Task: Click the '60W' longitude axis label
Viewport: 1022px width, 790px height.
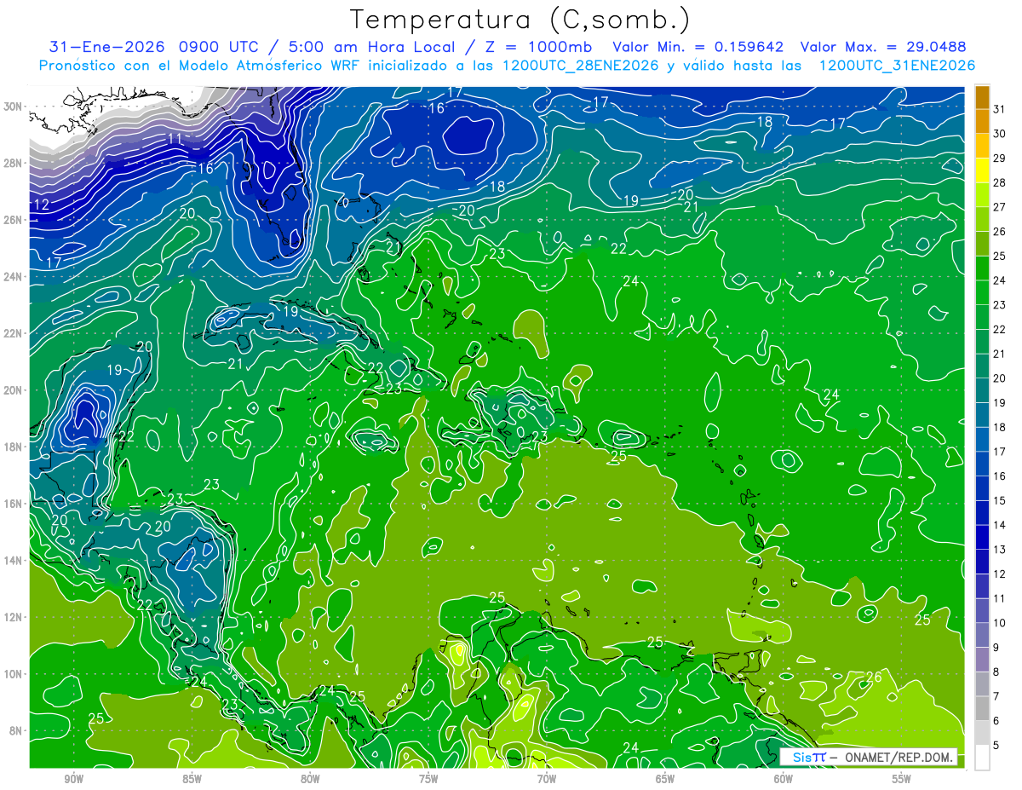Action: pyautogui.click(x=783, y=779)
